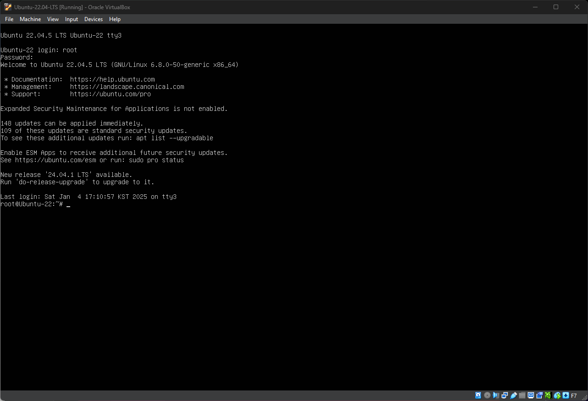Open the USB devices status icon
The width and height of the screenshot is (588, 401).
click(514, 396)
